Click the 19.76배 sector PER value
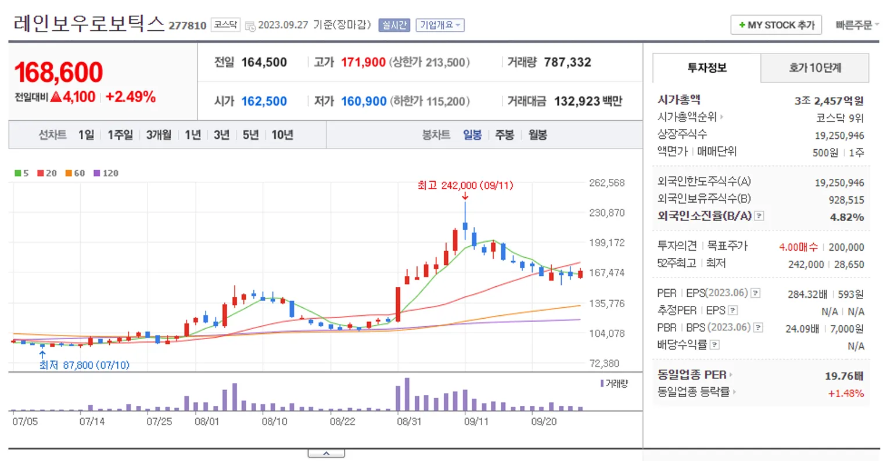The height and width of the screenshot is (461, 894). 844,376
